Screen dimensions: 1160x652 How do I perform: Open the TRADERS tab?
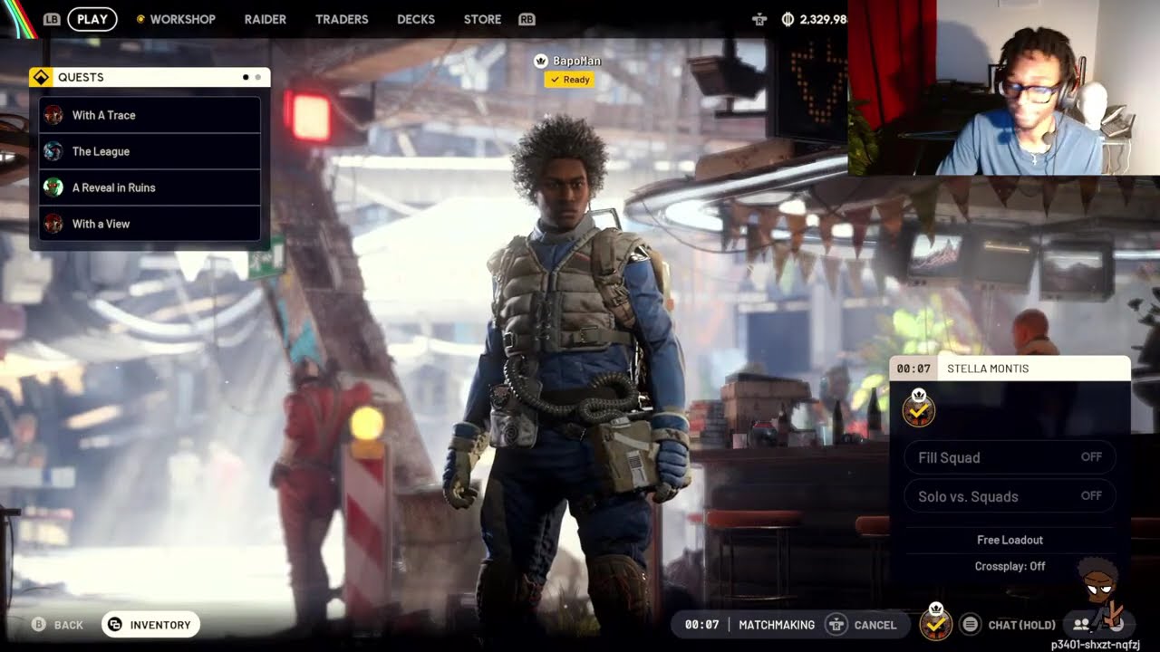[x=342, y=19]
